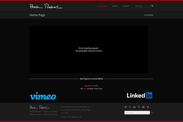Open the about menu item
183x122 pixels.
115,6
